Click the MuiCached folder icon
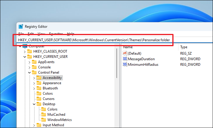This screenshot has height=128, width=213. (44, 115)
